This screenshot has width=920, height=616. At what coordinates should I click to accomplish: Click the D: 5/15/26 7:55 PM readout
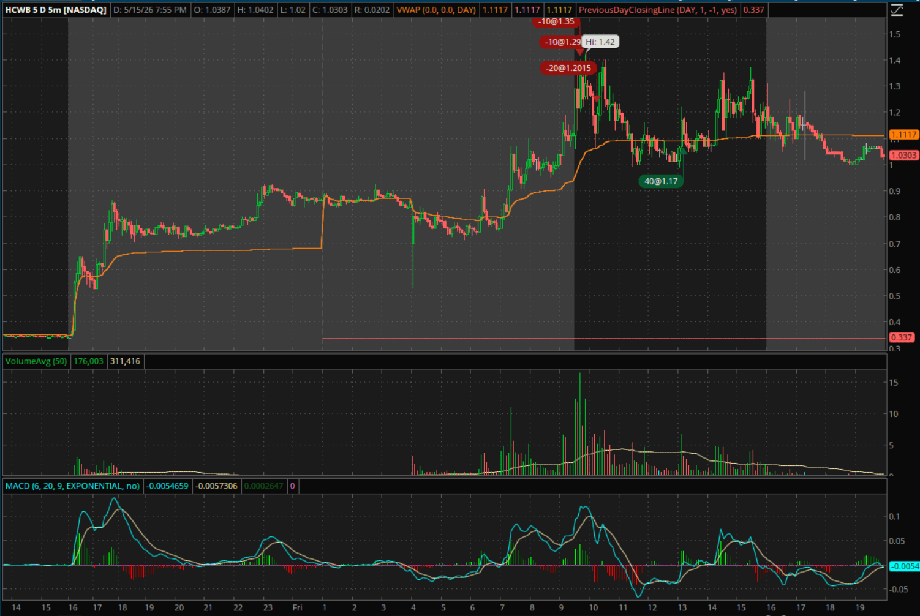coord(150,10)
